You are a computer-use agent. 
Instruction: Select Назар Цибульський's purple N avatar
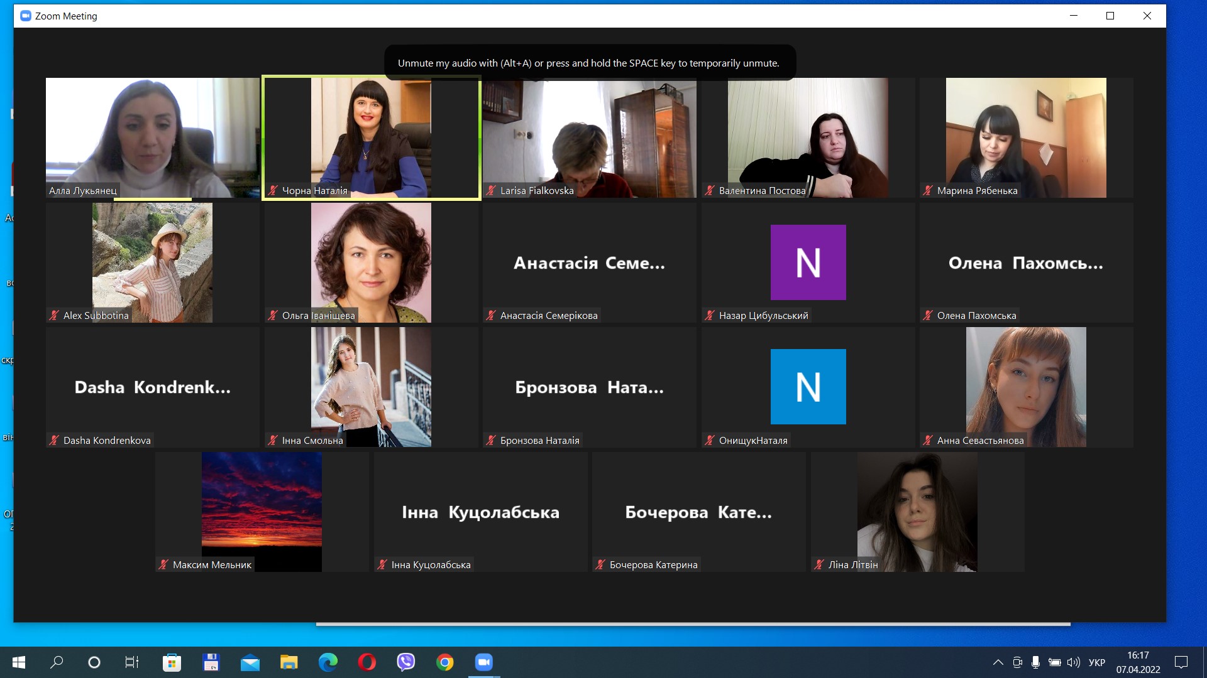[808, 262]
